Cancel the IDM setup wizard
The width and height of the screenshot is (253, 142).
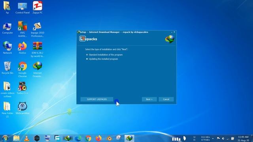pyautogui.click(x=166, y=99)
